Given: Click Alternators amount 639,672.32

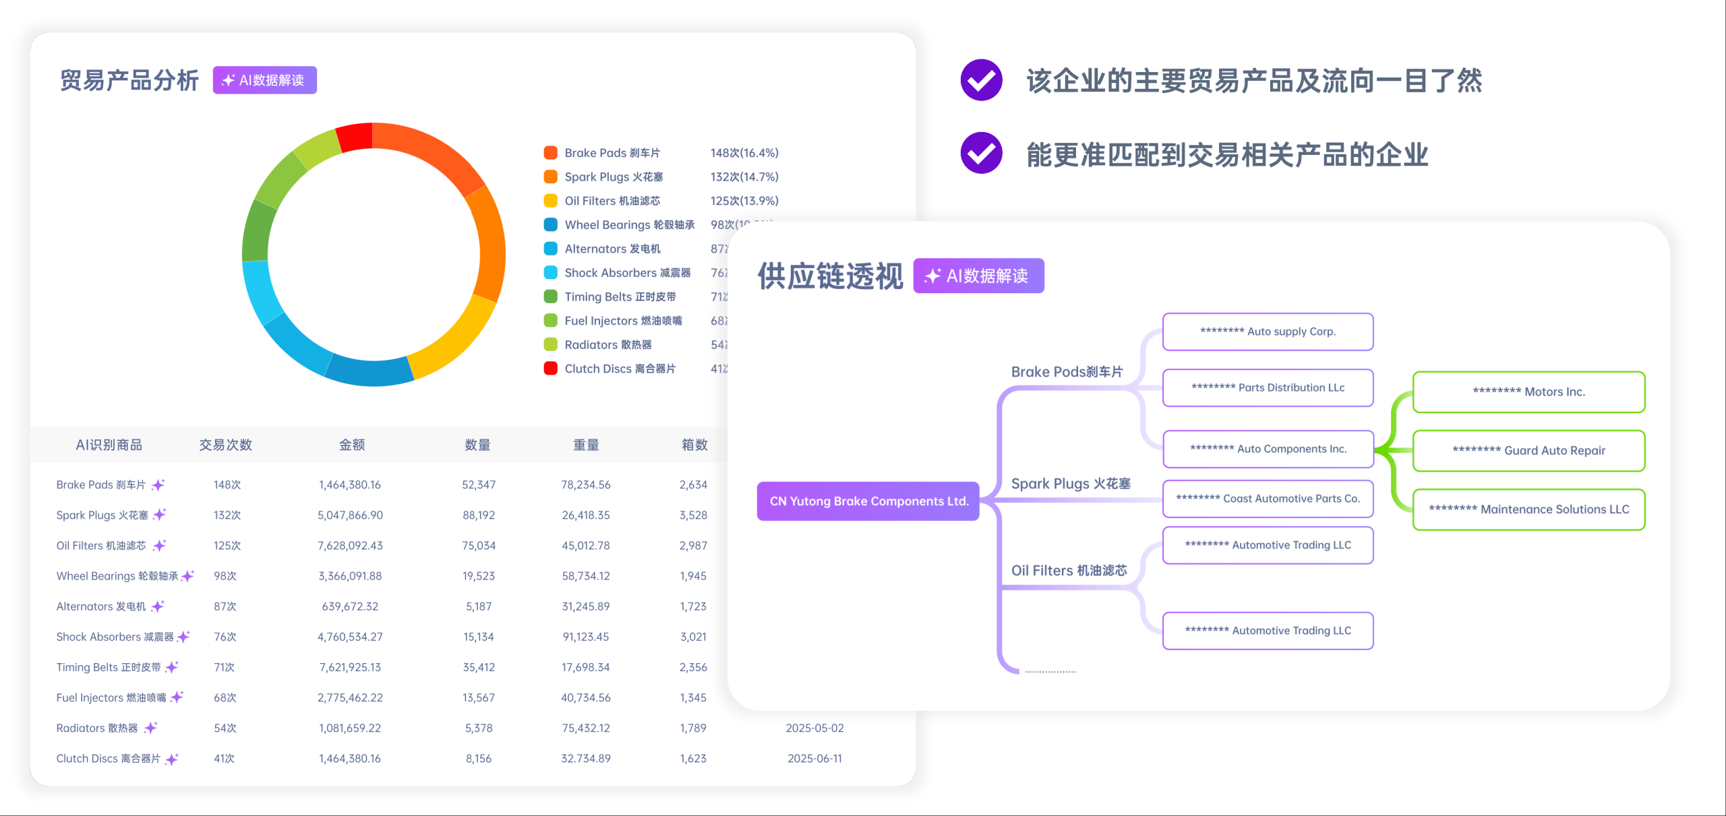Looking at the screenshot, I should click(x=351, y=606).
